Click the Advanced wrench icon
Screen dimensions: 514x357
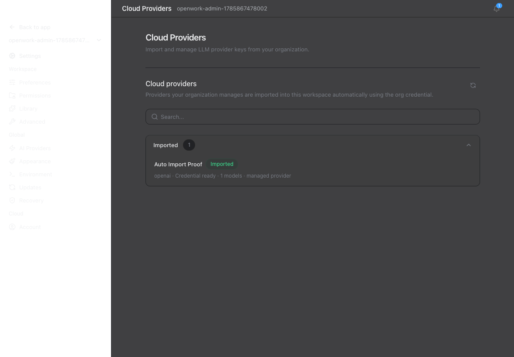pyautogui.click(x=12, y=121)
